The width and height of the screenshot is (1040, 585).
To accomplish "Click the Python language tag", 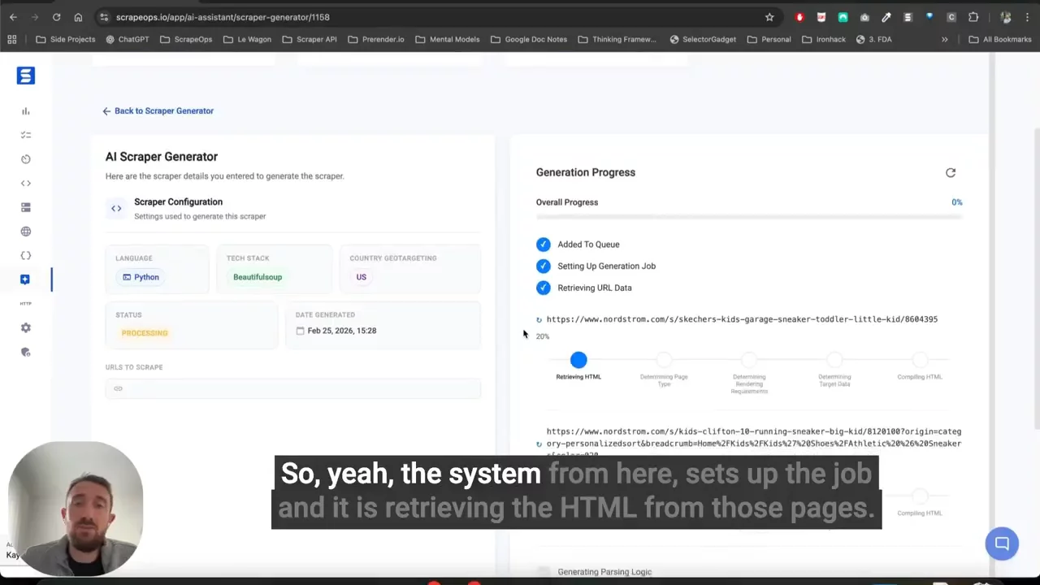I will (x=141, y=277).
